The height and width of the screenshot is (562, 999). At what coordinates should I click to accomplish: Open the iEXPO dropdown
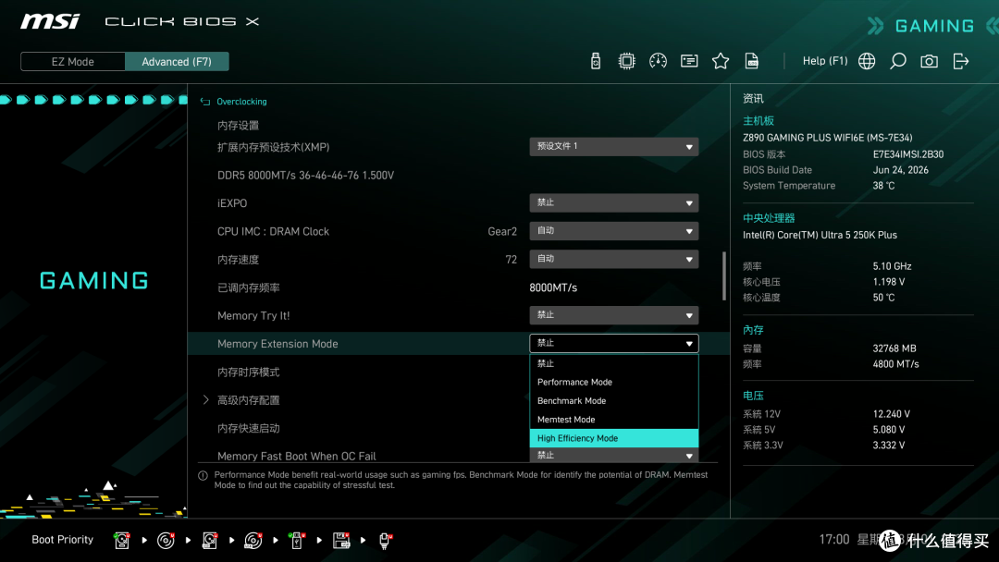point(613,202)
